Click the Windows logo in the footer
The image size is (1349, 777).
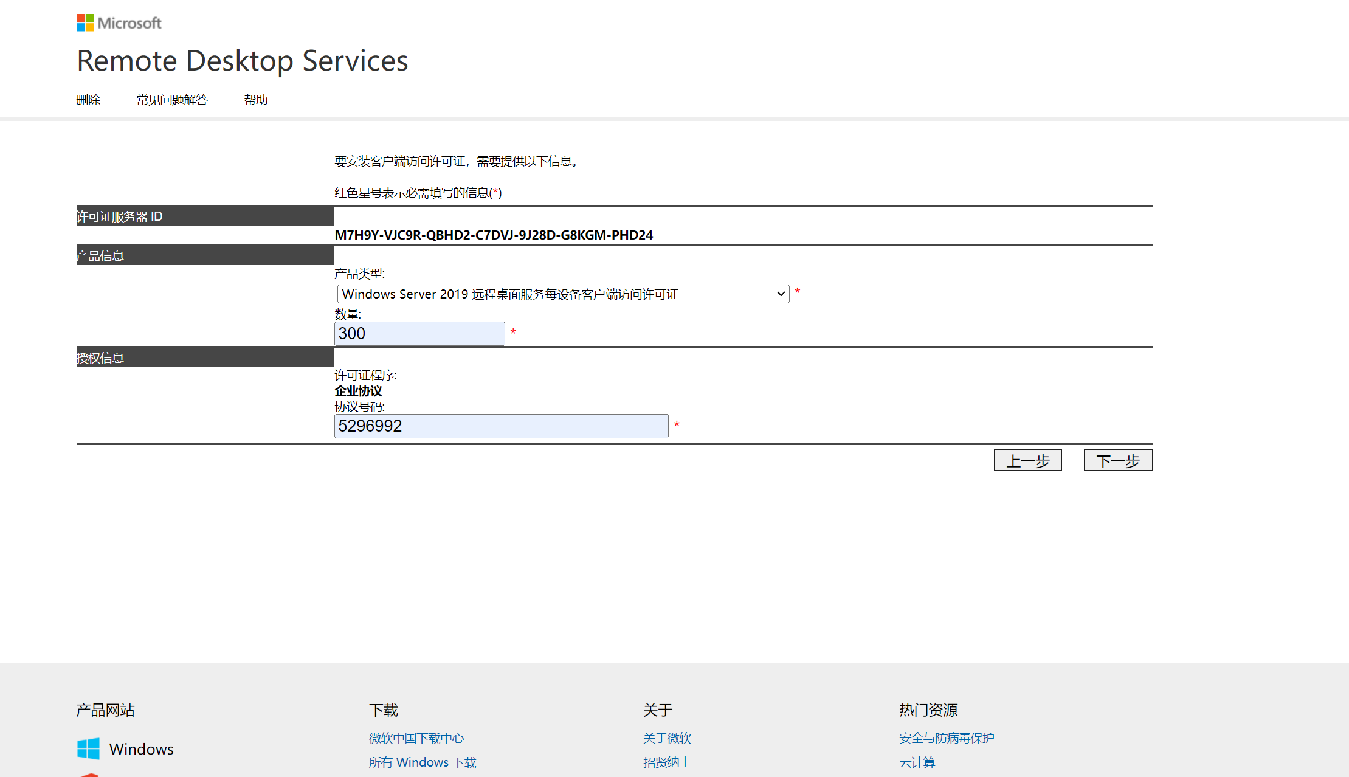pos(88,748)
